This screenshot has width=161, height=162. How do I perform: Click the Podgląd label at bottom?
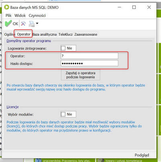pos(142,155)
